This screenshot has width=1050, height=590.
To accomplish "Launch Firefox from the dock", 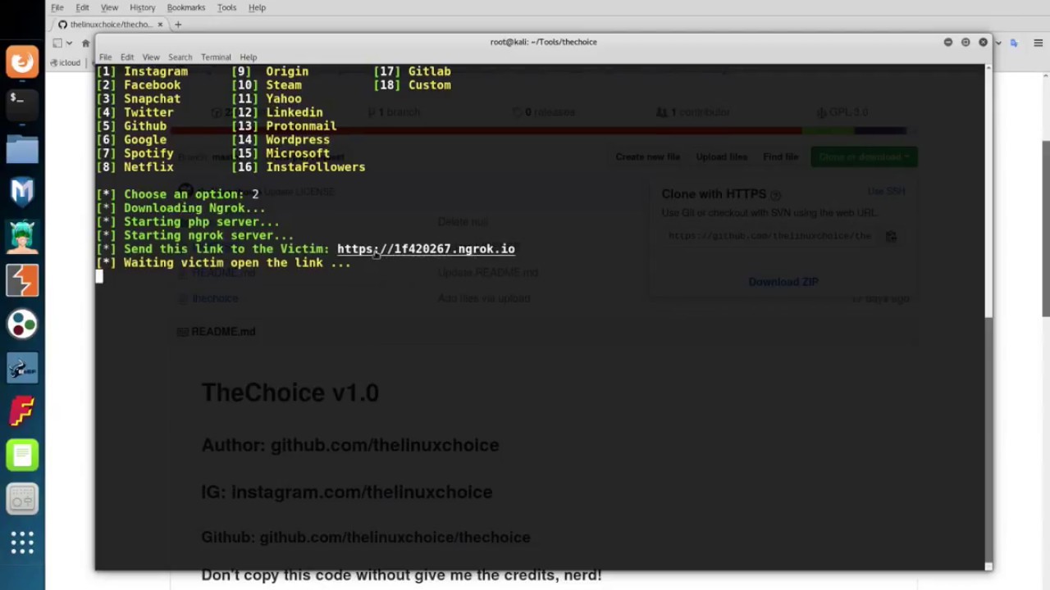I will 22,61.
